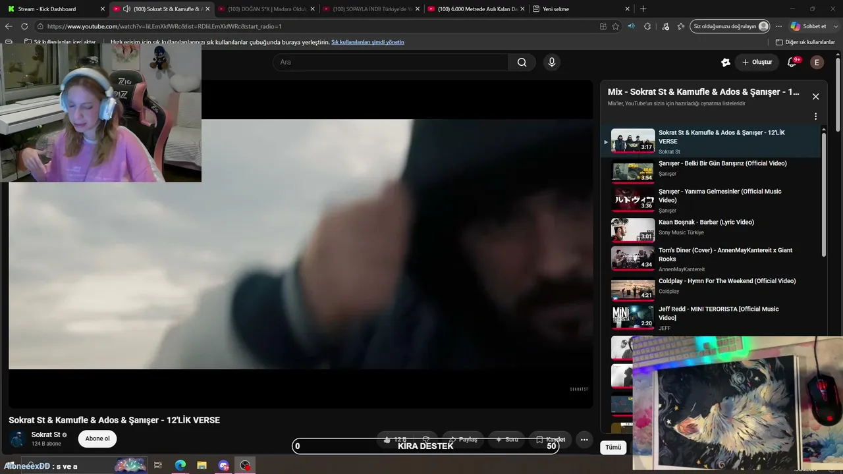Dislike the video with thumbs-down button
Viewport: 843px width, 474px height.
(x=426, y=439)
